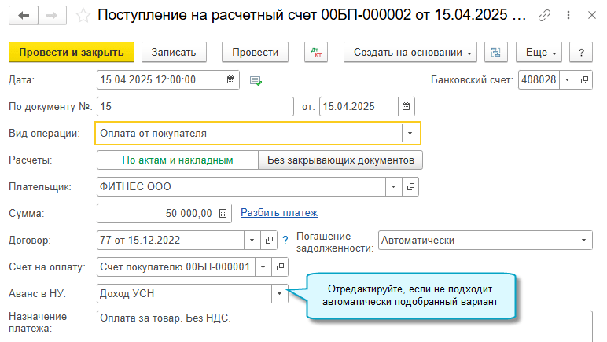Open calendar for the 'от' date field
The width and height of the screenshot is (607, 342).
406,106
